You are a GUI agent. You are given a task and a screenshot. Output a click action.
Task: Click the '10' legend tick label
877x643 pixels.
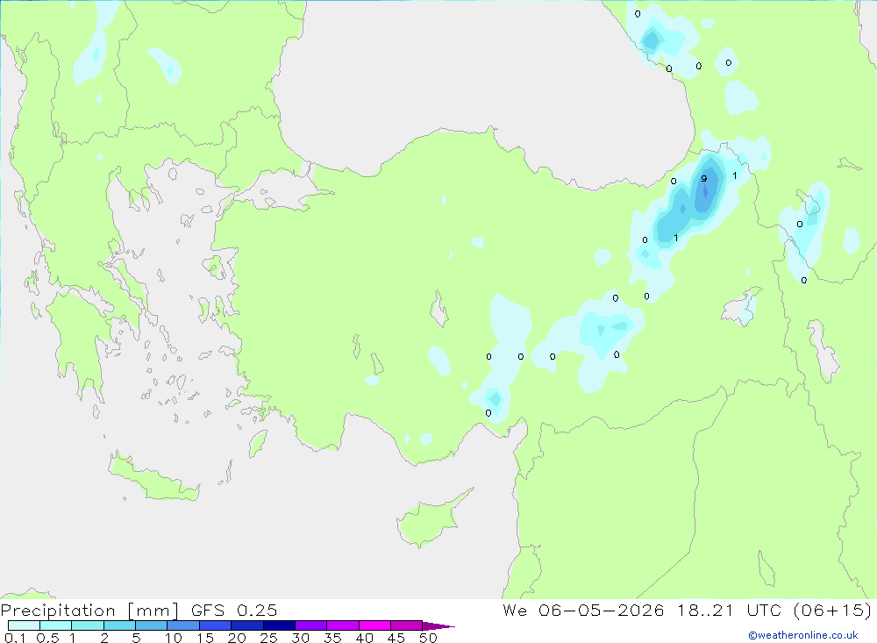pos(174,638)
